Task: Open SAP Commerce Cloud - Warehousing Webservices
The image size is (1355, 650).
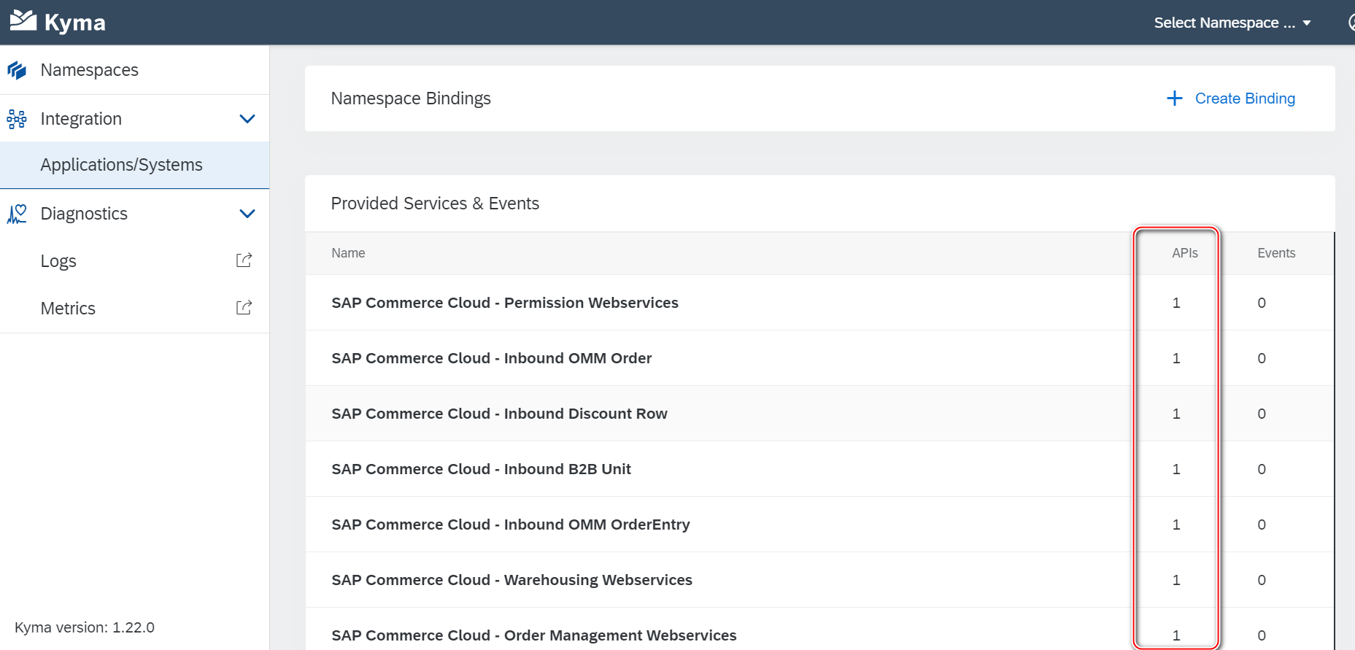Action: pyautogui.click(x=511, y=580)
